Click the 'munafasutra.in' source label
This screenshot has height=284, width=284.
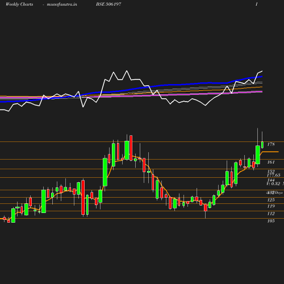(62, 5)
